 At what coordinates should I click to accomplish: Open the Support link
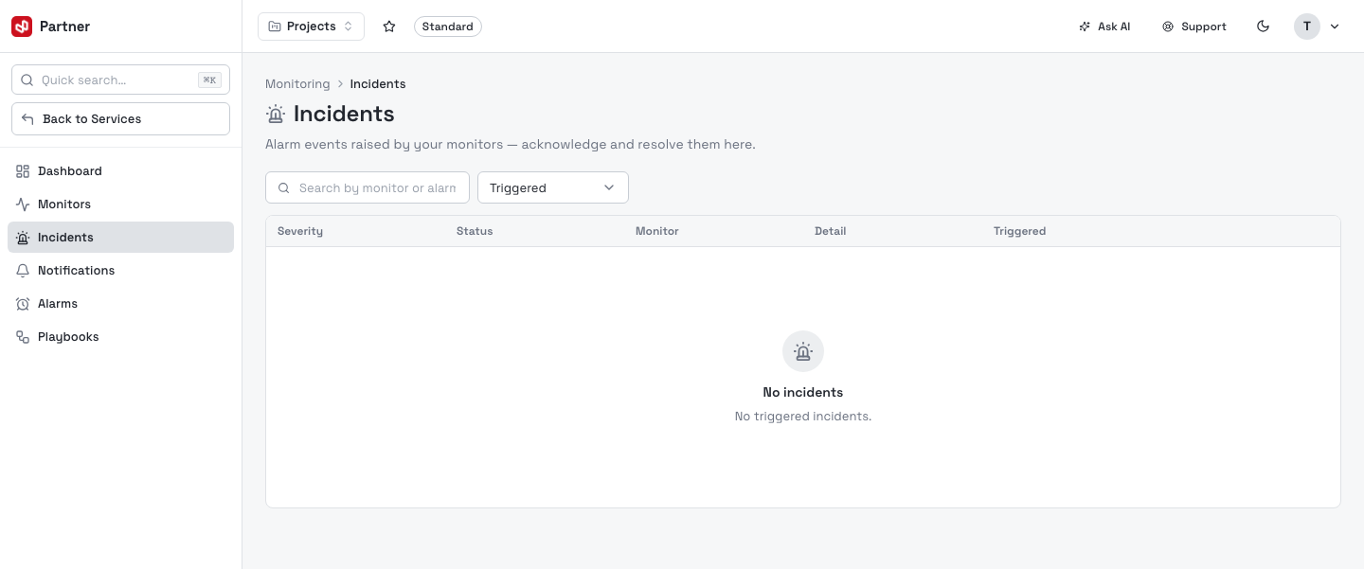click(1194, 27)
